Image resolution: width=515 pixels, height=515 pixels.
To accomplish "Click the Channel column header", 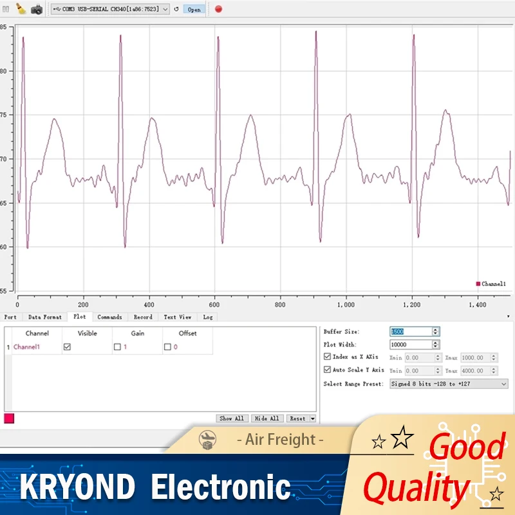I will point(37,333).
